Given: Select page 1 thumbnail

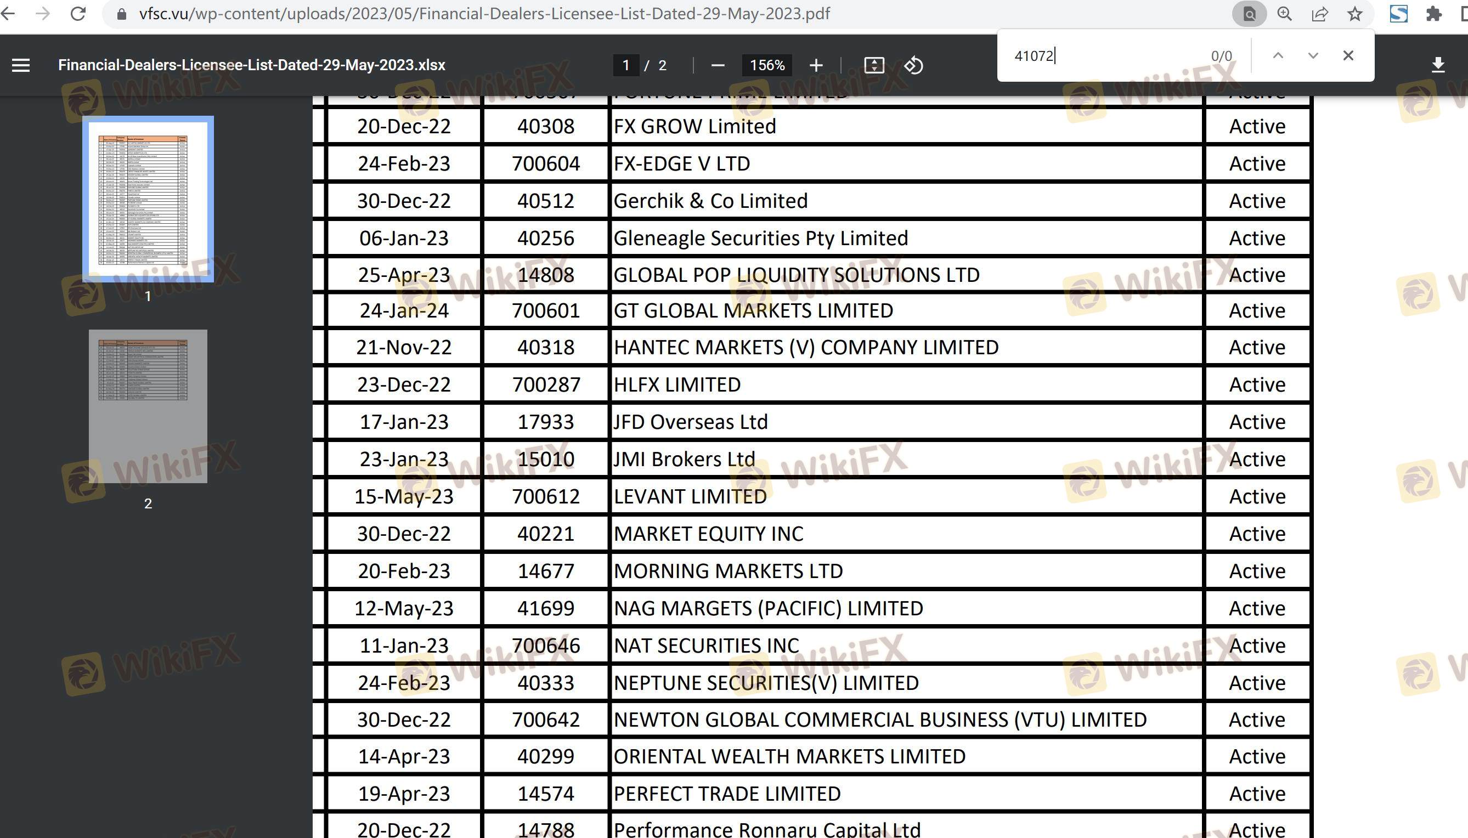Looking at the screenshot, I should [x=148, y=199].
